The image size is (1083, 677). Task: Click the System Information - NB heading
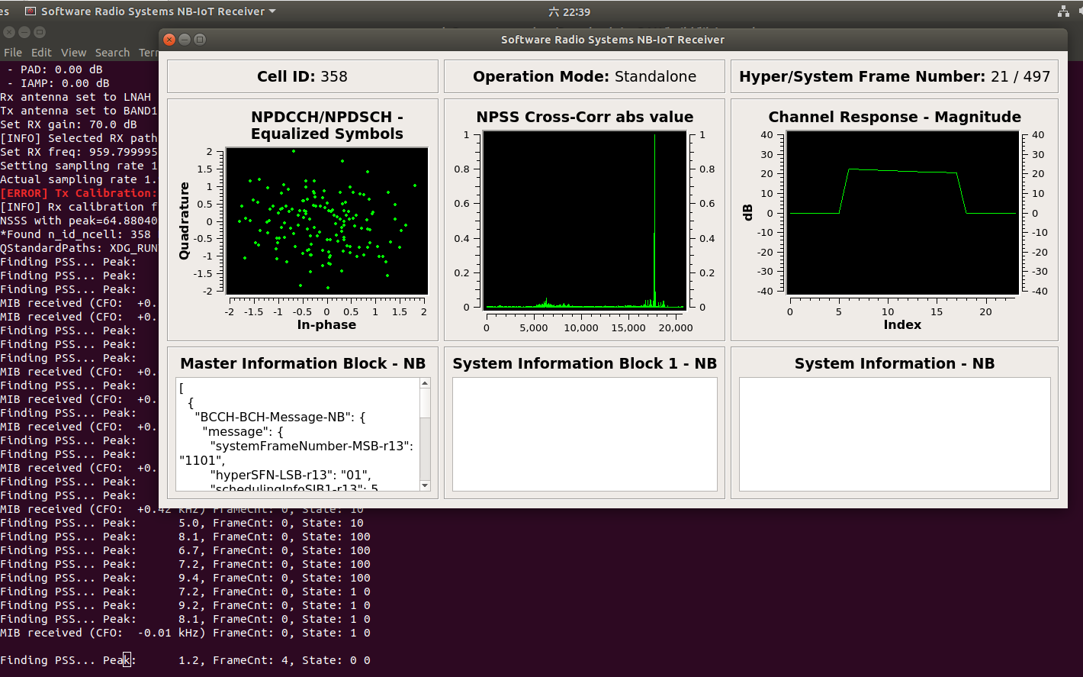click(x=895, y=363)
